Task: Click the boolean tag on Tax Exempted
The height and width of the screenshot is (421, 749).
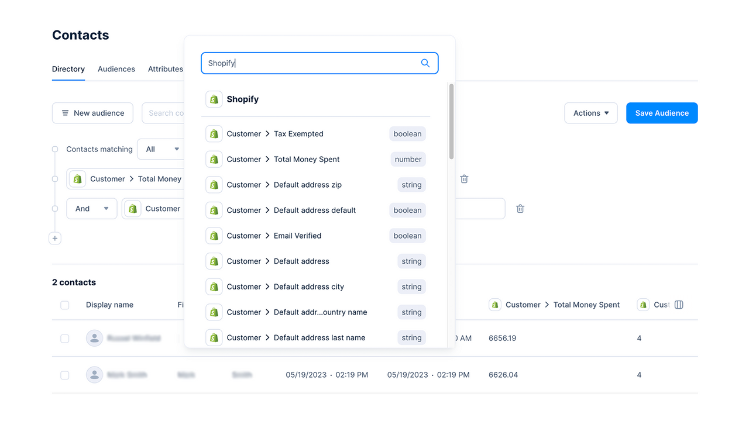Action: (x=407, y=134)
